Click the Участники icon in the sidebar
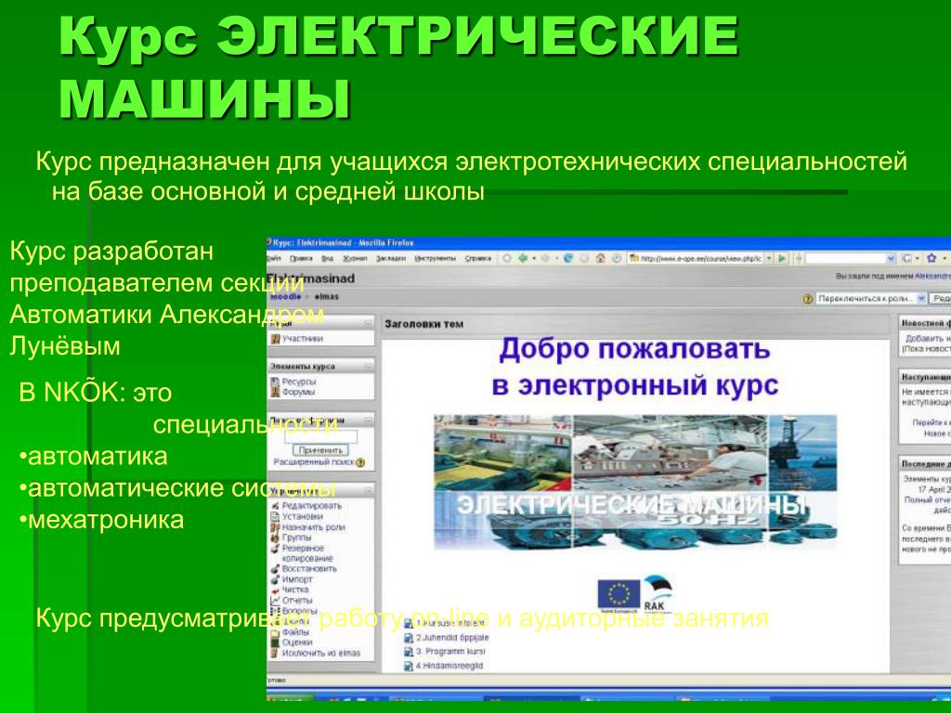Image resolution: width=951 pixels, height=713 pixels. click(275, 339)
